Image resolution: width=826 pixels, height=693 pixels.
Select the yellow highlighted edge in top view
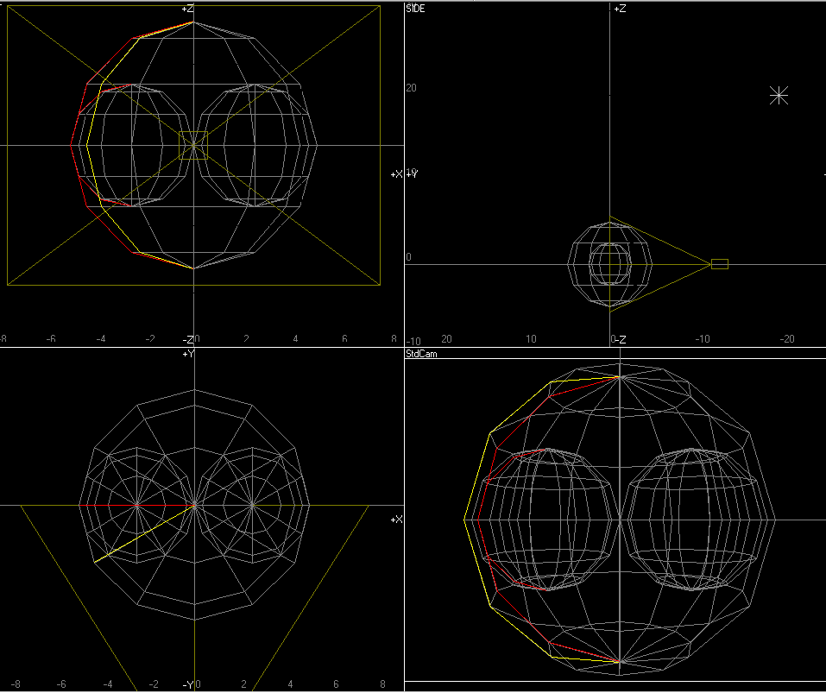(144, 533)
